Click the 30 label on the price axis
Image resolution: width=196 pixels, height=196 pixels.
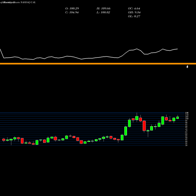coord(186,145)
